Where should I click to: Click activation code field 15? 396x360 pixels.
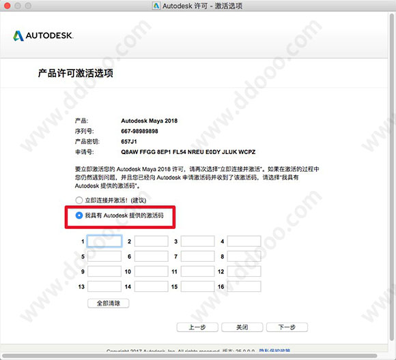click(198, 286)
